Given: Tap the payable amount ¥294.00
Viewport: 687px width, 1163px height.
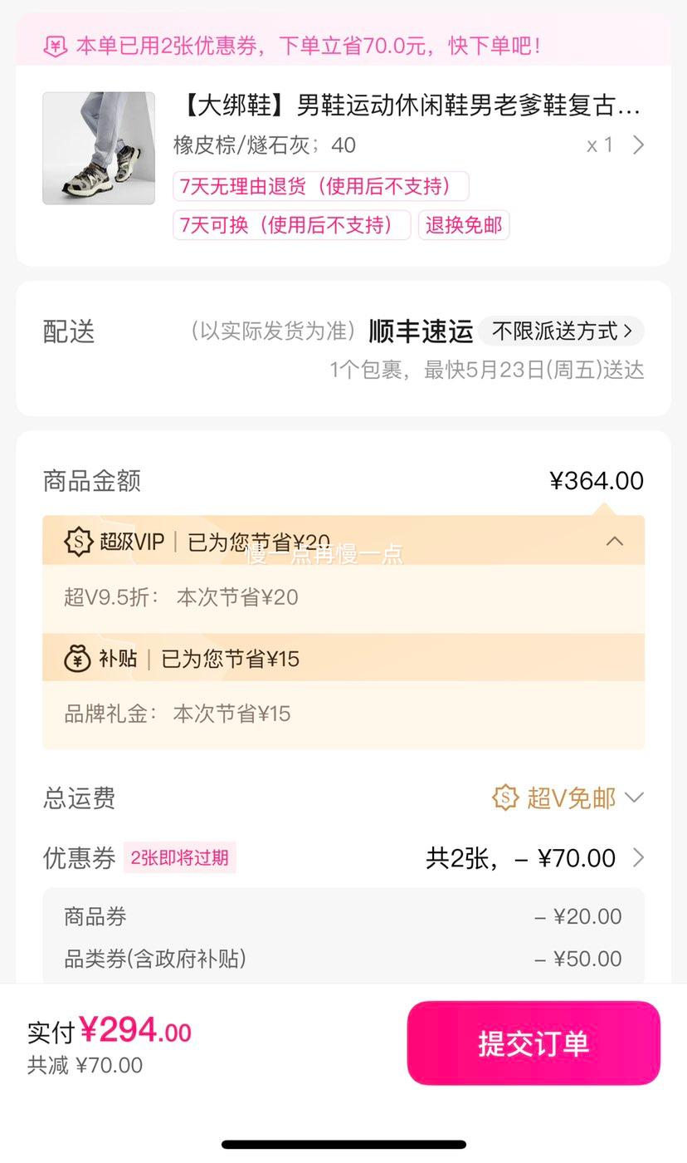Looking at the screenshot, I should (x=136, y=1032).
